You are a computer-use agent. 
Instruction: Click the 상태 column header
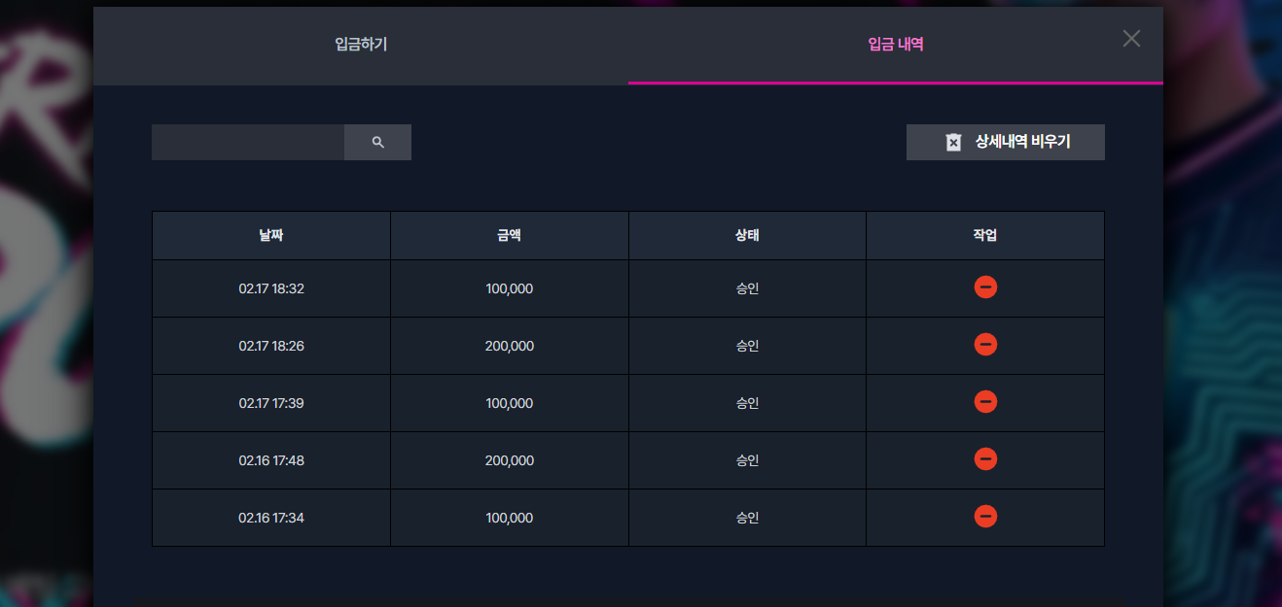coord(747,235)
